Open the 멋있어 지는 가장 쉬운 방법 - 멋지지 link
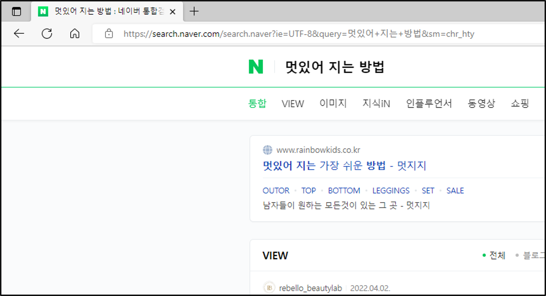The height and width of the screenshot is (296, 546). 345,166
